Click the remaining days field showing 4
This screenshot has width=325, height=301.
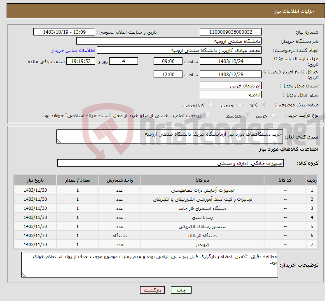[124, 61]
